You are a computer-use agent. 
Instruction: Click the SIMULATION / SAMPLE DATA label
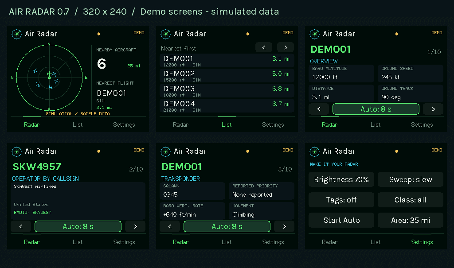(x=78, y=114)
